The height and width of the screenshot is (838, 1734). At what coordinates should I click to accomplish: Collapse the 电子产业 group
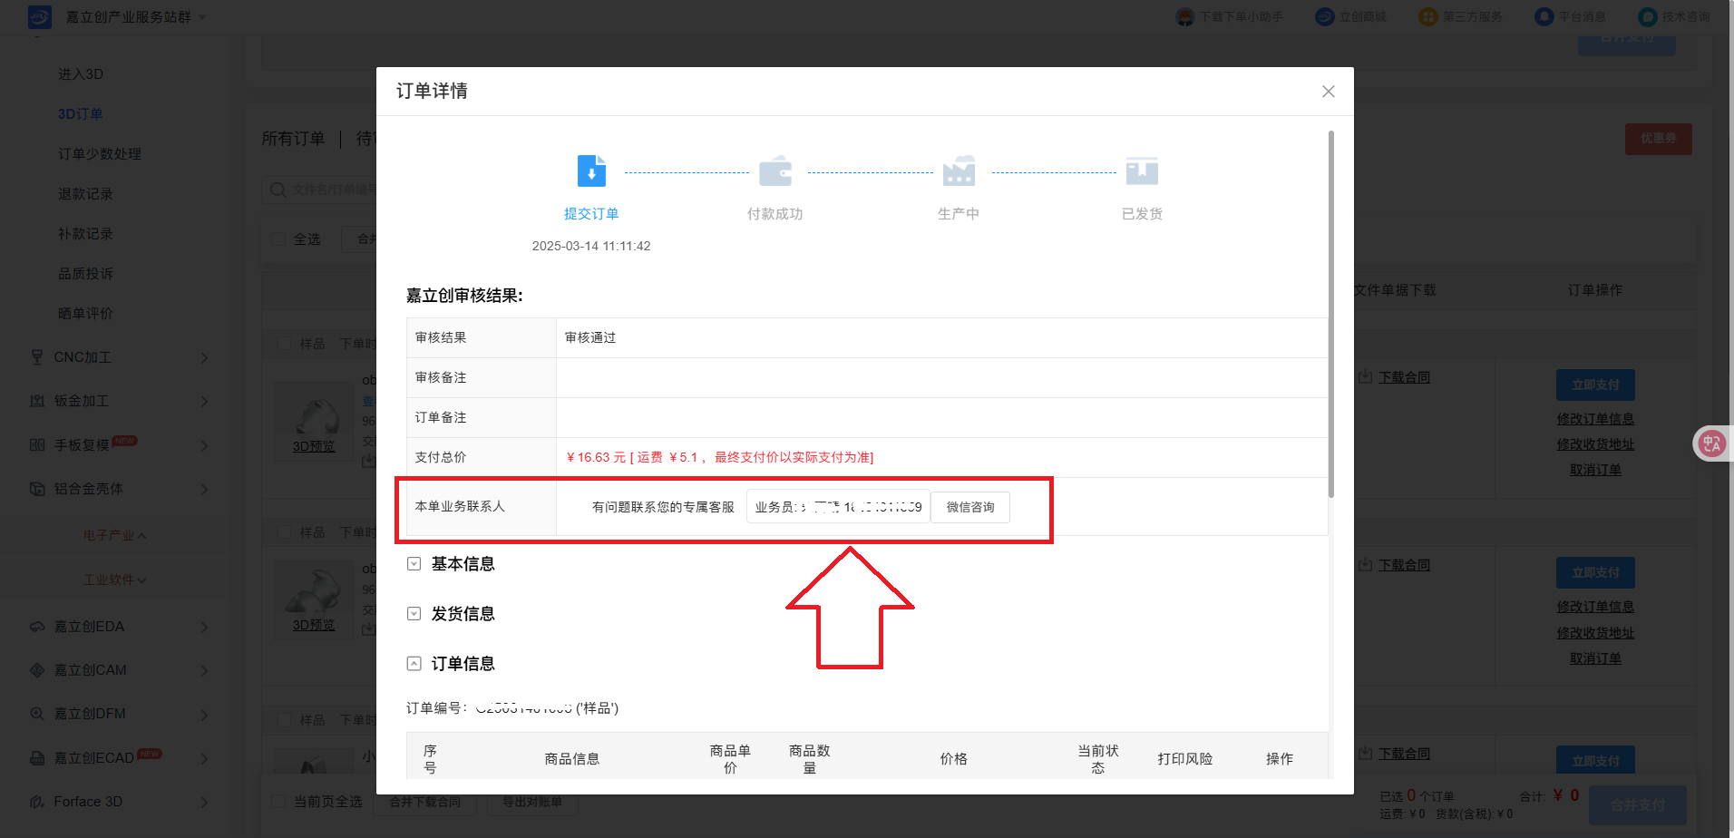point(114,536)
